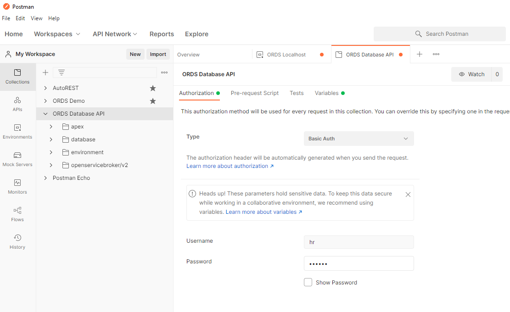
Task: Open the Flows sidebar panel
Action: click(x=17, y=215)
